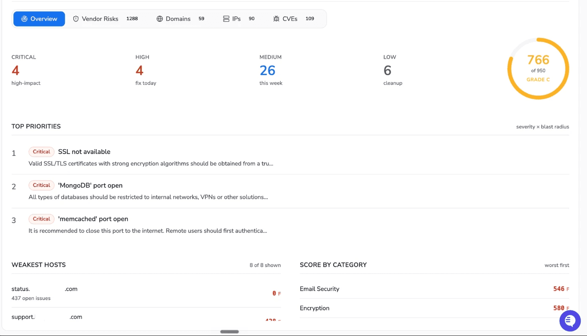
Task: Open the CVEs tab
Action: point(293,19)
